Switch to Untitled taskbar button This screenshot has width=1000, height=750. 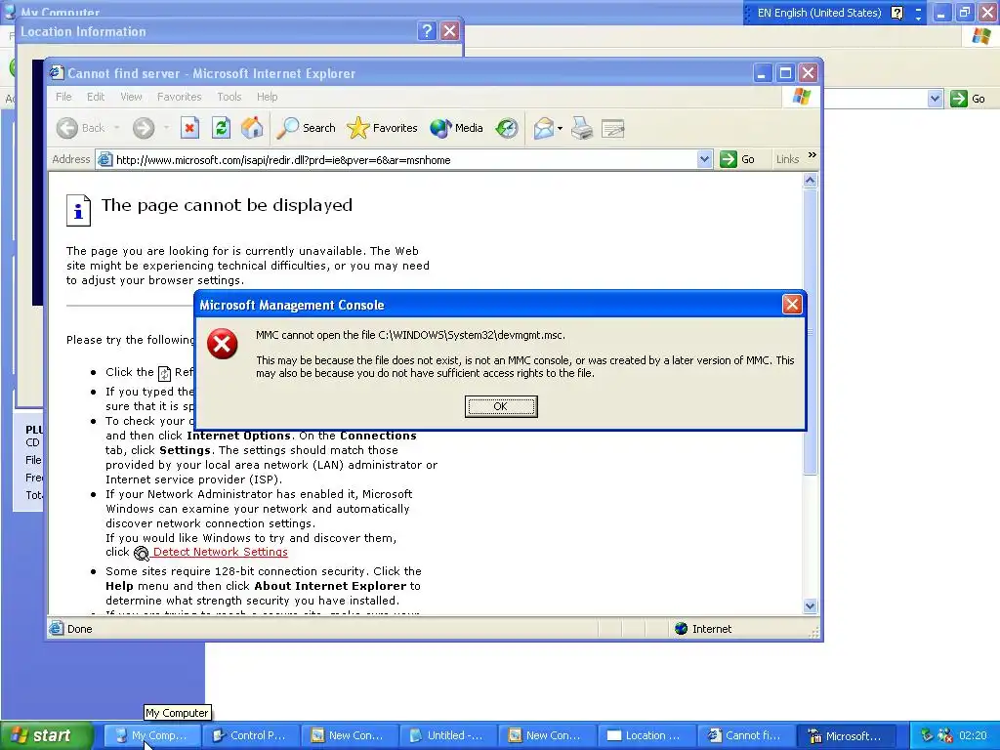(448, 736)
